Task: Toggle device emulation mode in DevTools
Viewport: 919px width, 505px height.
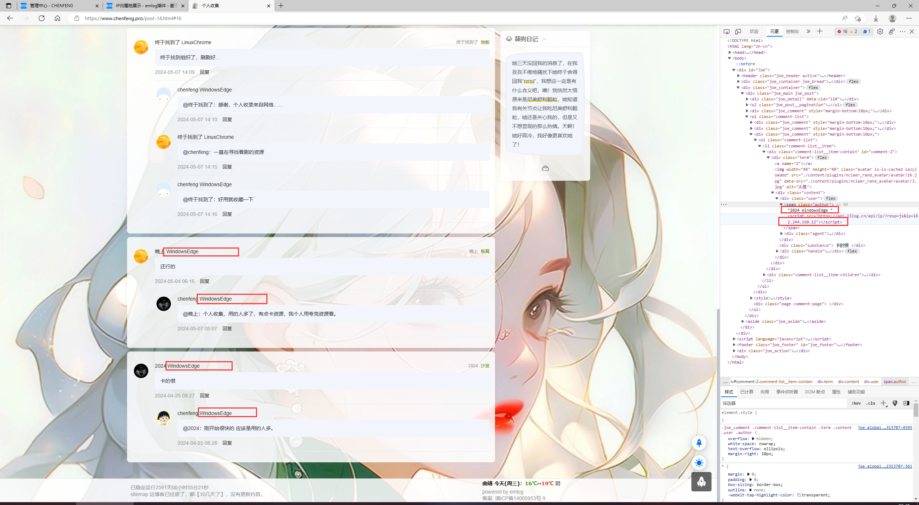Action: (x=738, y=32)
